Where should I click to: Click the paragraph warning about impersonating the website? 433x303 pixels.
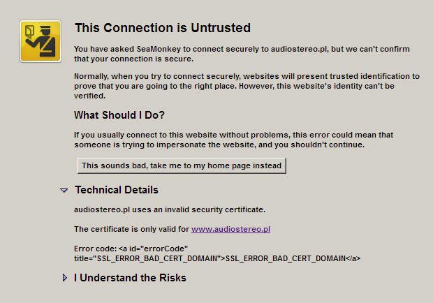[x=234, y=140]
